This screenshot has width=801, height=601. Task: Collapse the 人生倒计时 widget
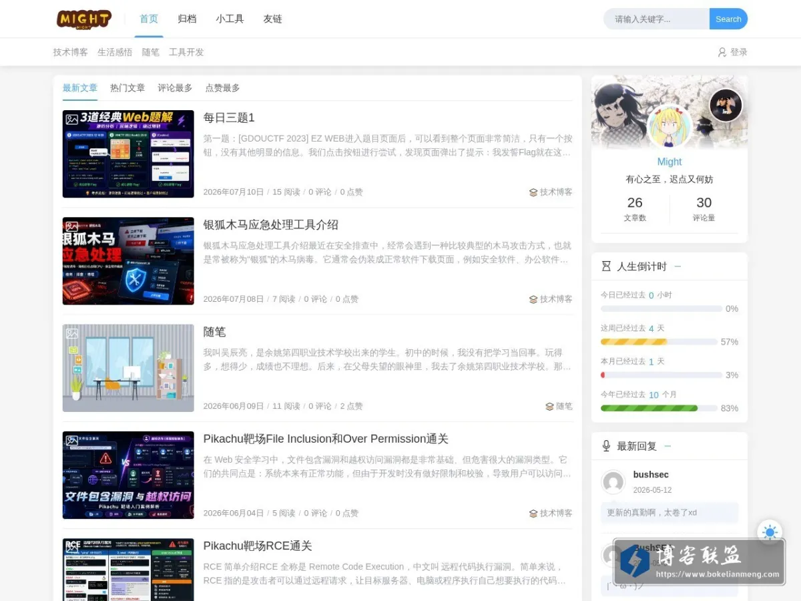(x=678, y=266)
